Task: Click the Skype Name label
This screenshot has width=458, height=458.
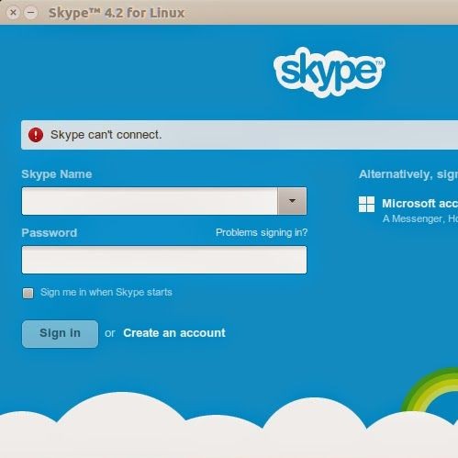Action: [x=57, y=174]
